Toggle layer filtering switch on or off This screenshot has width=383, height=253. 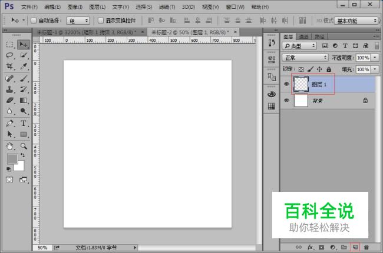point(377,46)
